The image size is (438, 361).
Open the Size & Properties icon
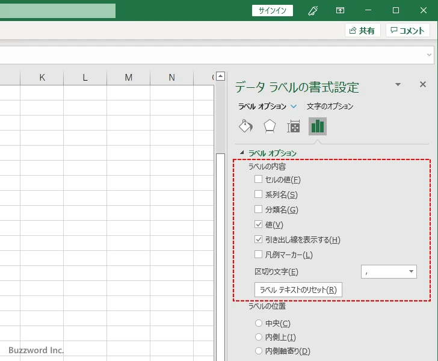[294, 126]
